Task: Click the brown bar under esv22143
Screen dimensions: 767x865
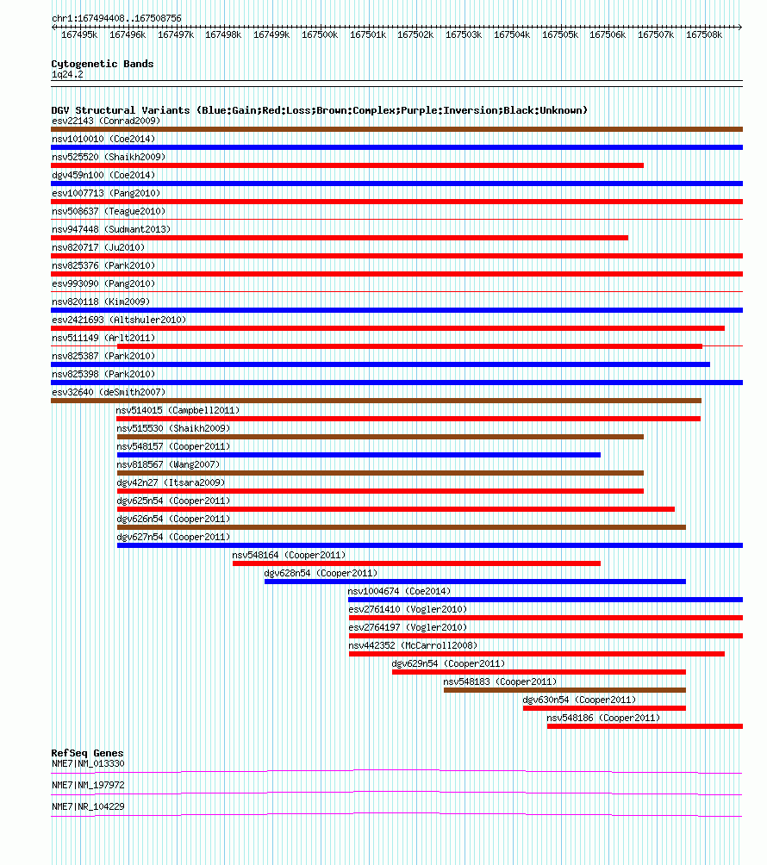Action: click(x=396, y=129)
